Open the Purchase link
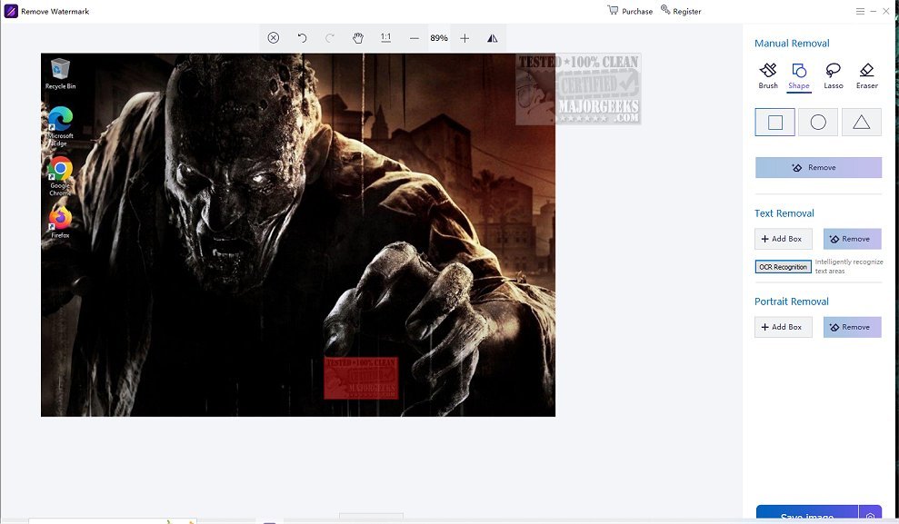Image resolution: width=899 pixels, height=524 pixels. 630,11
